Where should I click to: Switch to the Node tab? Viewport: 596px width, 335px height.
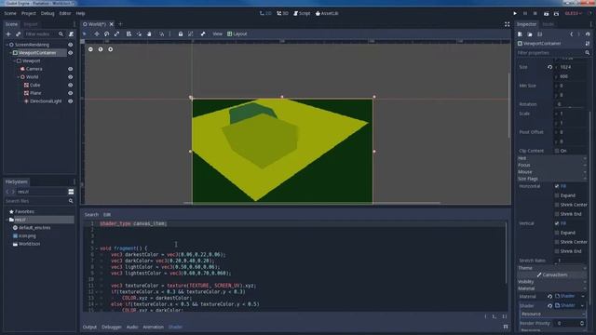coord(549,24)
